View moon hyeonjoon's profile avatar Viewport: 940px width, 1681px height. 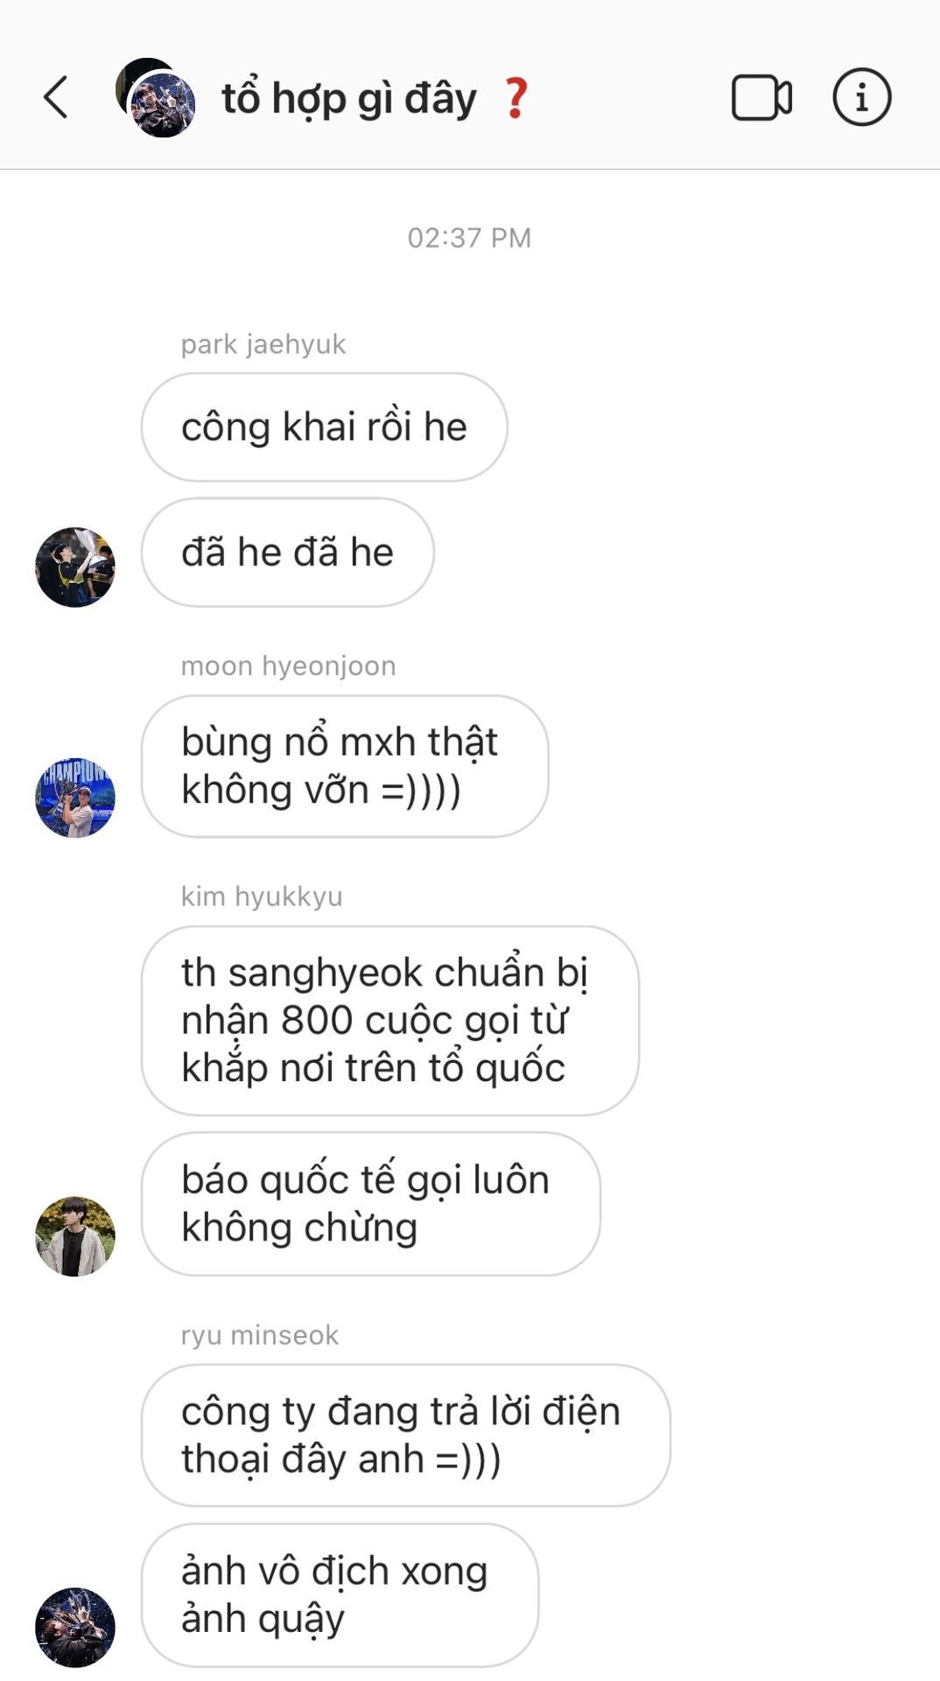click(x=75, y=798)
